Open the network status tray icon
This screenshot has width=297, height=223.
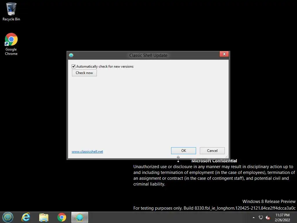[261, 217]
